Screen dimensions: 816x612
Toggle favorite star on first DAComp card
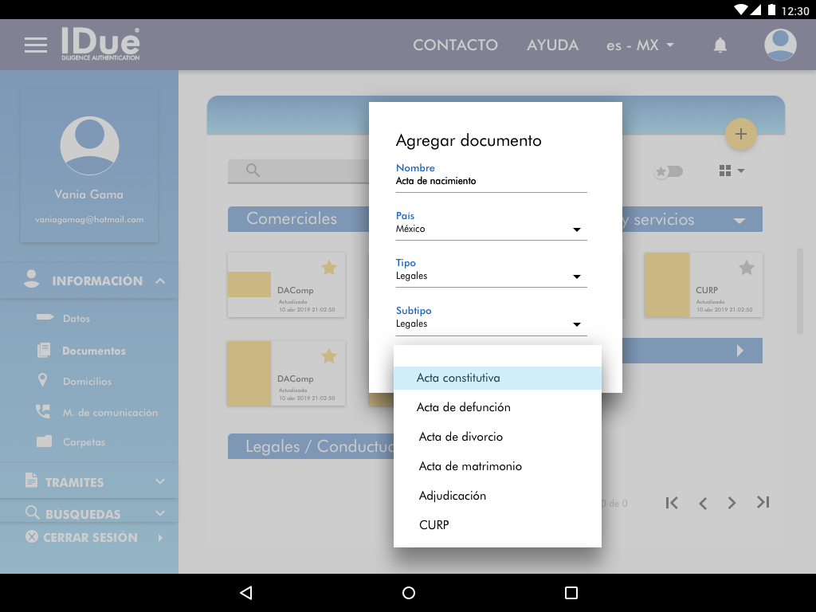(328, 268)
